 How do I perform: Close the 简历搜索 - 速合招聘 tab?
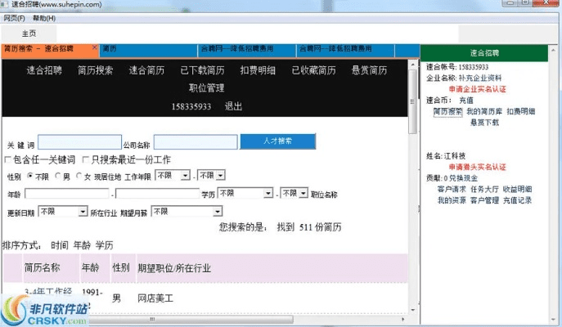94,47
